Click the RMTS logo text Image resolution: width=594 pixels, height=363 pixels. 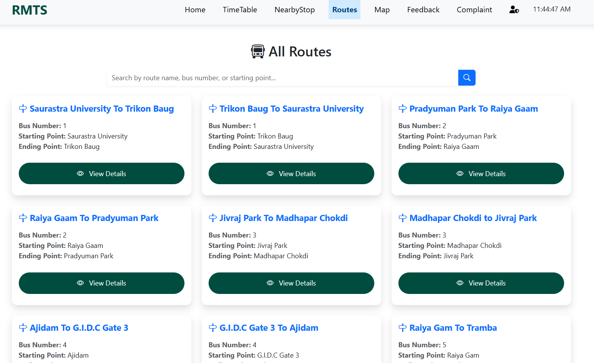[30, 10]
